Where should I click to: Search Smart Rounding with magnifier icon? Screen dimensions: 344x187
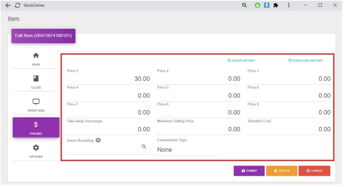click(x=144, y=147)
